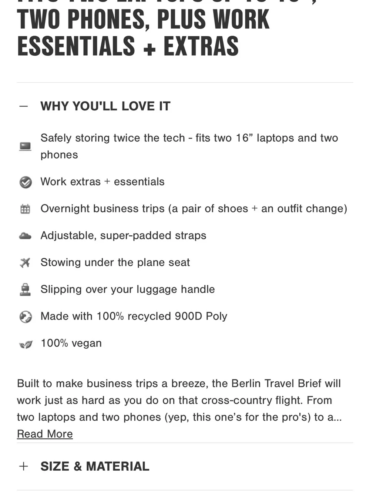Select the 'Adjustable, super-padded straps' text
This screenshot has width=370, height=494.
point(123,235)
